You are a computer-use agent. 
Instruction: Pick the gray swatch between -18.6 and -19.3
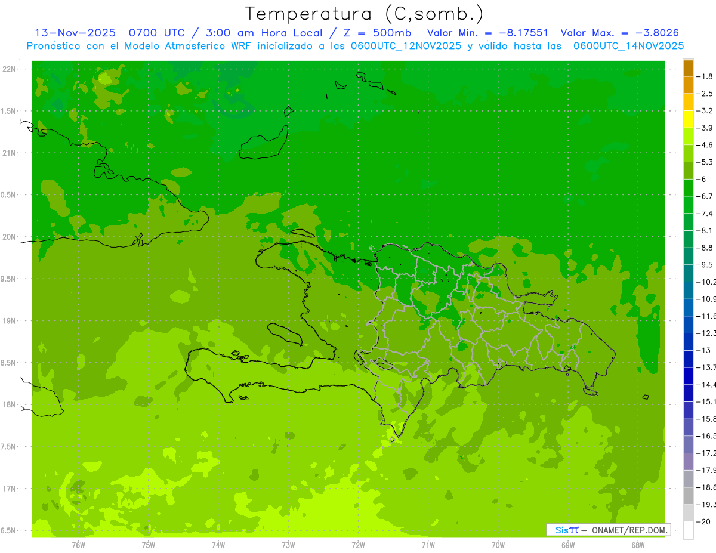pyautogui.click(x=688, y=496)
